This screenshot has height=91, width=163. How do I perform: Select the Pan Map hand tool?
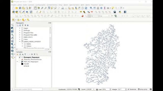pos(35,8)
